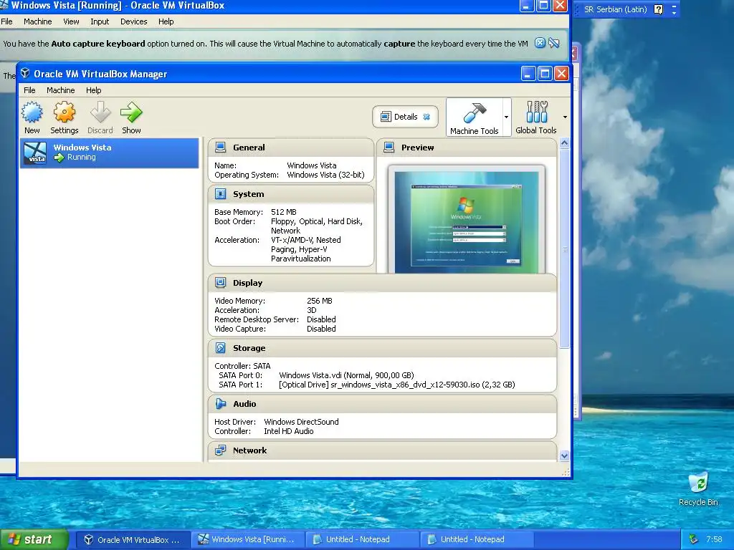Click the details pane scroll up arrow
The width and height of the screenshot is (734, 550).
(565, 143)
